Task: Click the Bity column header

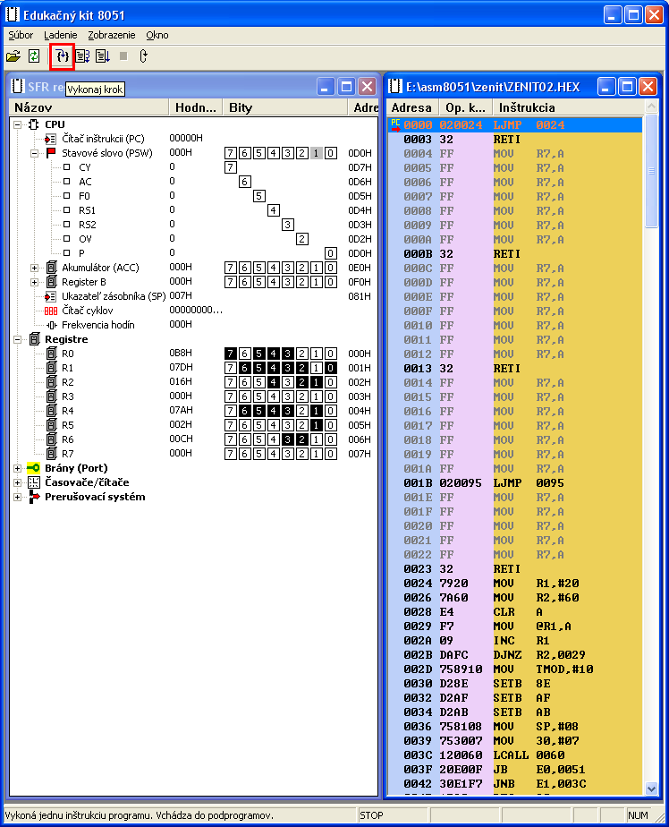Action: pyautogui.click(x=284, y=107)
